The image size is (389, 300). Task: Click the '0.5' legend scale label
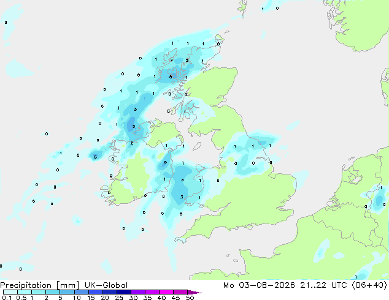(21, 298)
